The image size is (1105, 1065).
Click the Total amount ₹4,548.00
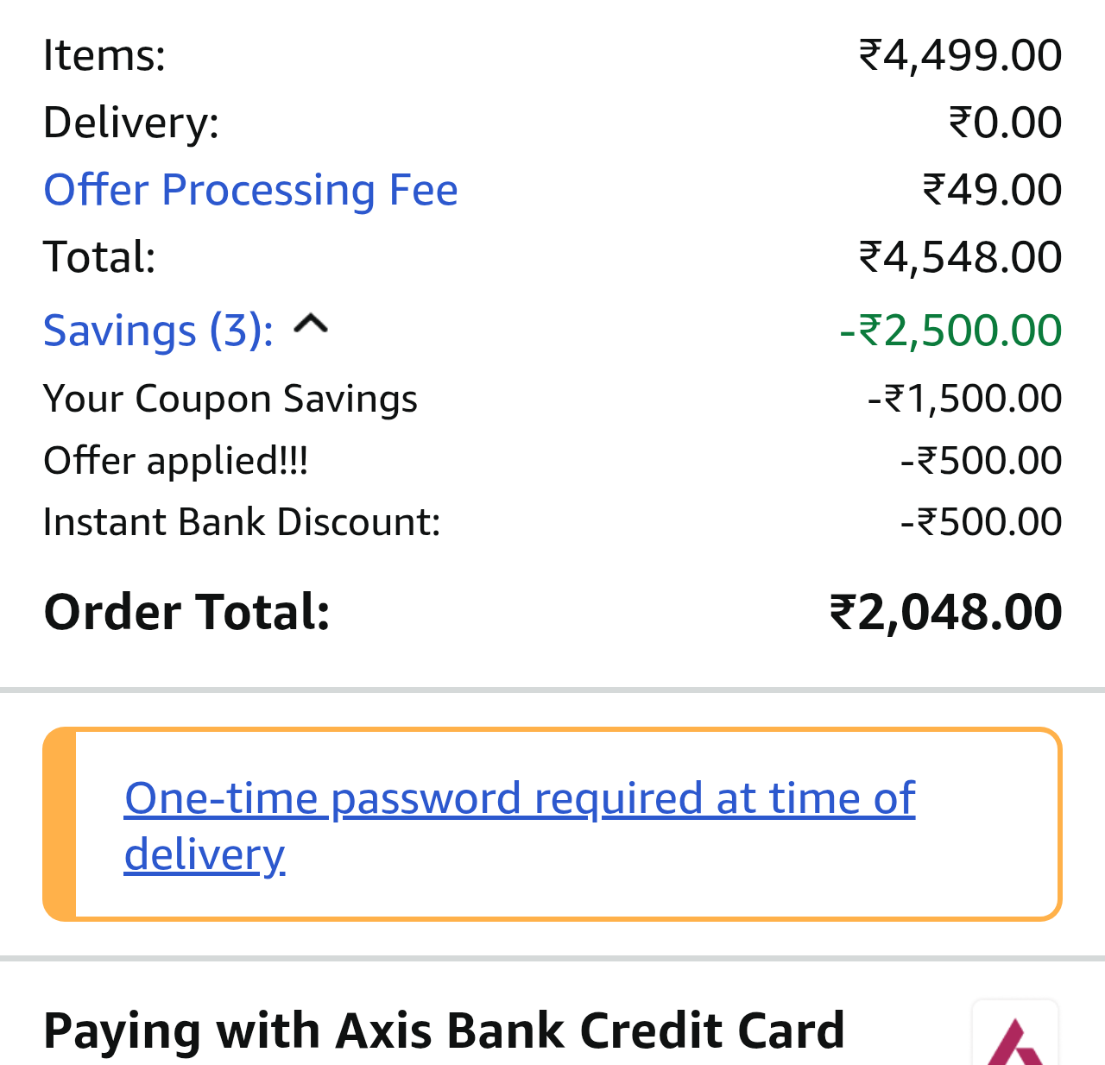[x=960, y=257]
